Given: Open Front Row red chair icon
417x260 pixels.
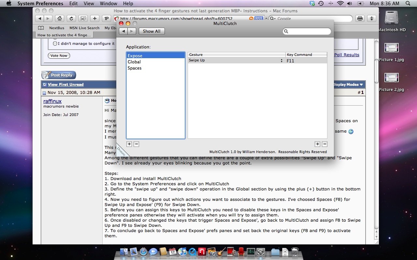Looking at the screenshot, I should click(x=241, y=252).
